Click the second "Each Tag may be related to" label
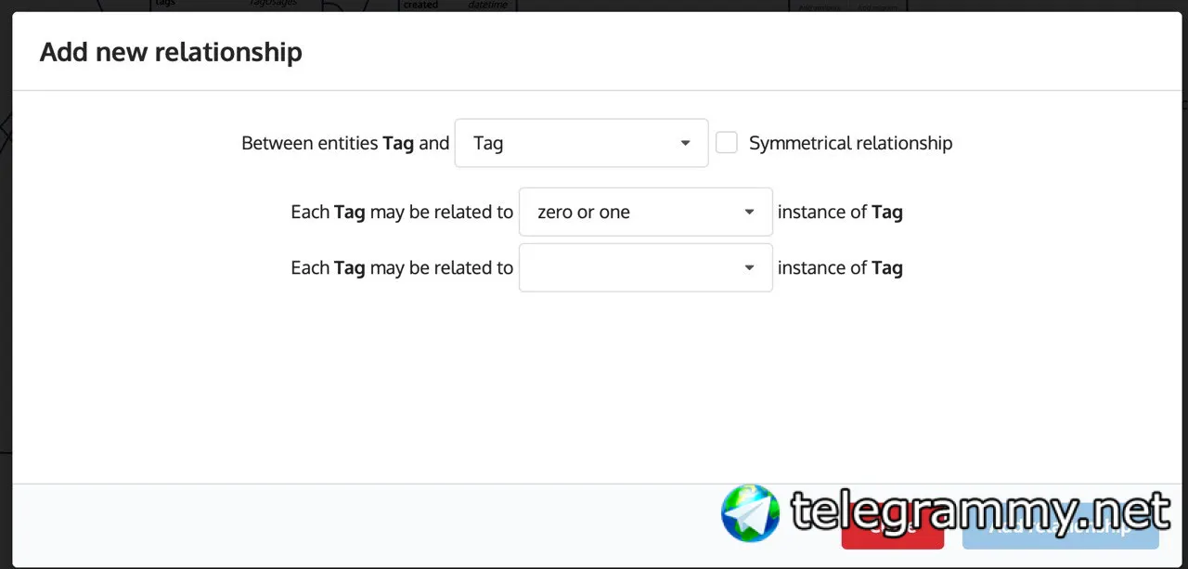 click(401, 268)
